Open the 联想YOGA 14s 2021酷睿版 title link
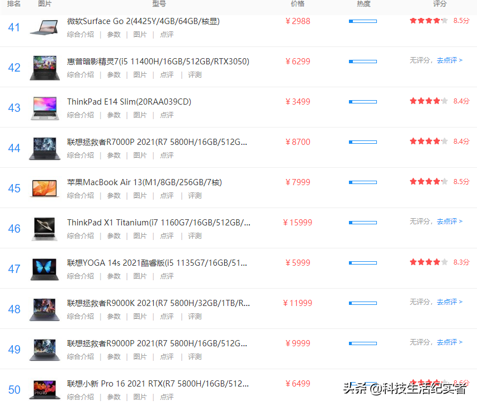The width and height of the screenshot is (477, 405). 157,263
